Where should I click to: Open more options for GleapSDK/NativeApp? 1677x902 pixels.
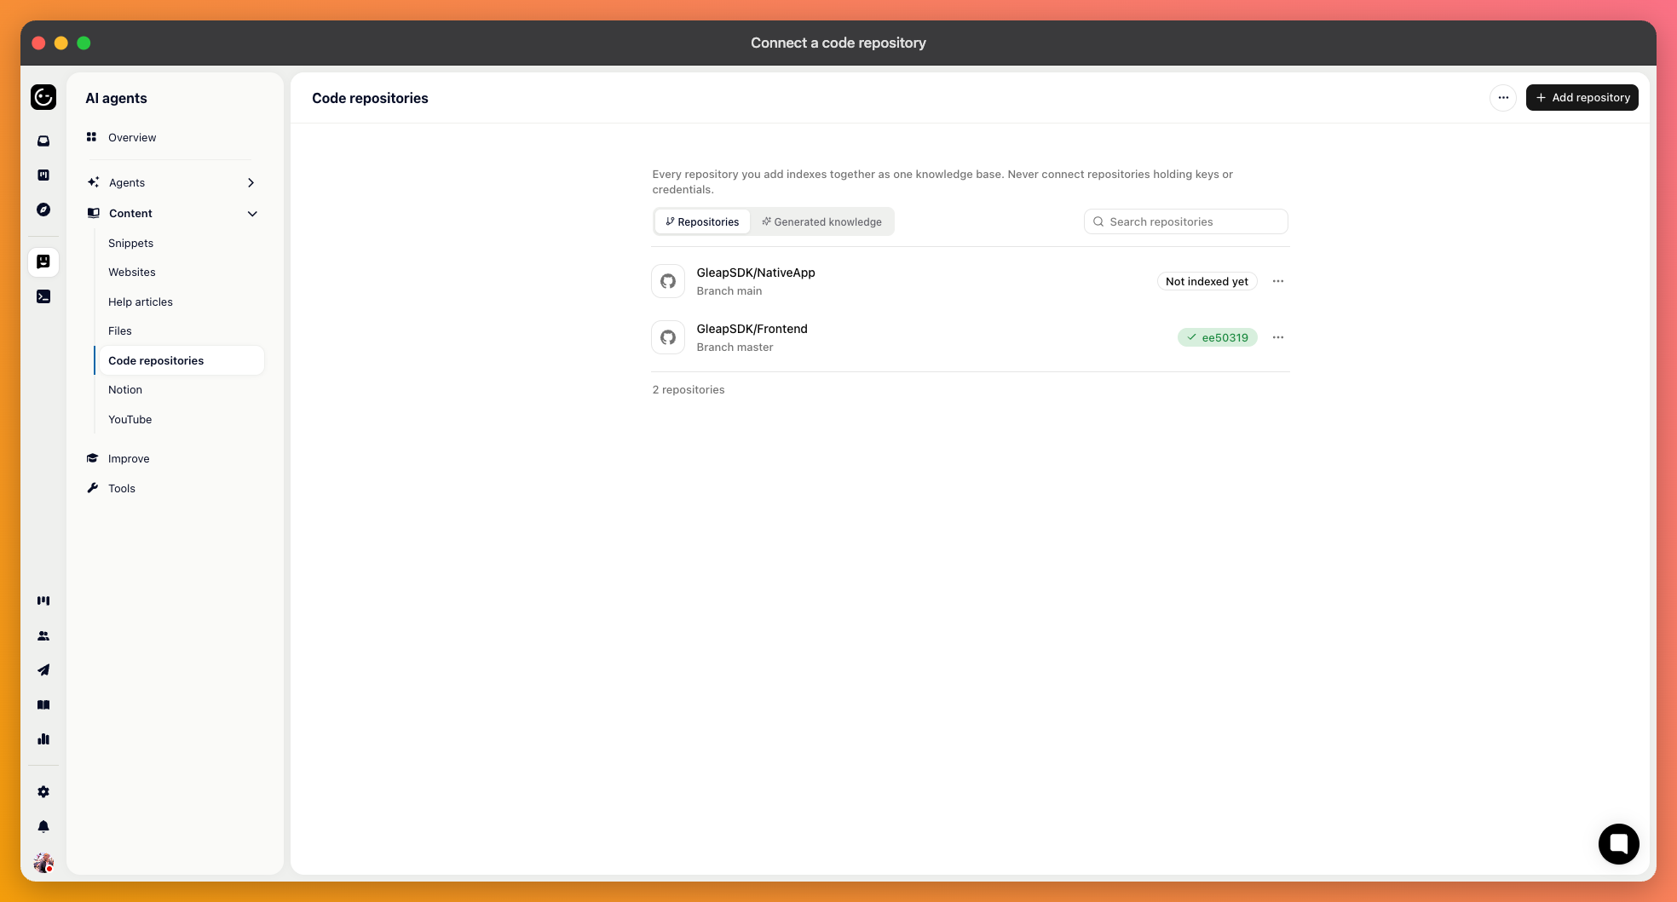point(1278,281)
